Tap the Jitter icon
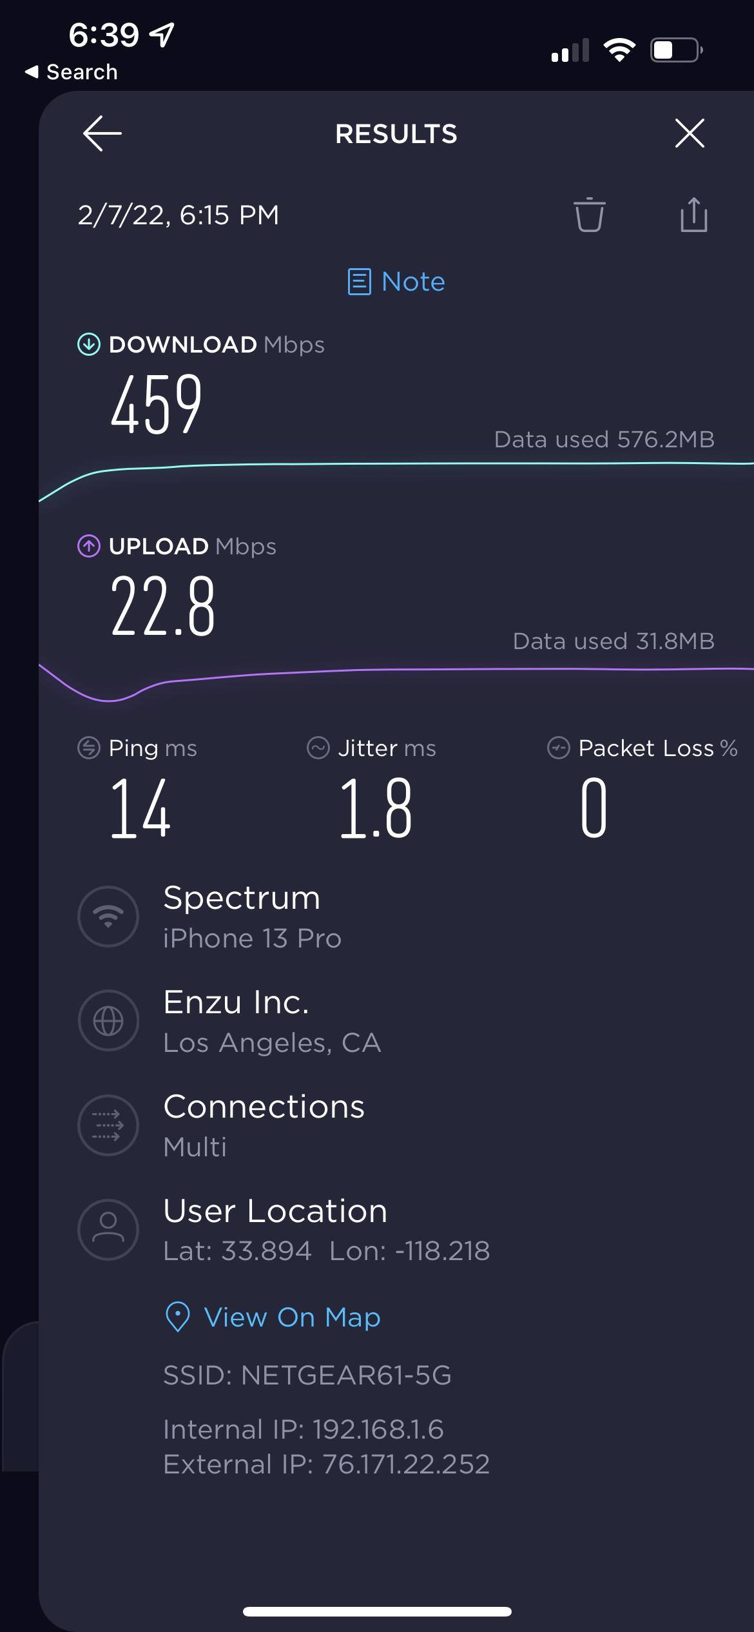Image resolution: width=754 pixels, height=1632 pixels. (318, 748)
